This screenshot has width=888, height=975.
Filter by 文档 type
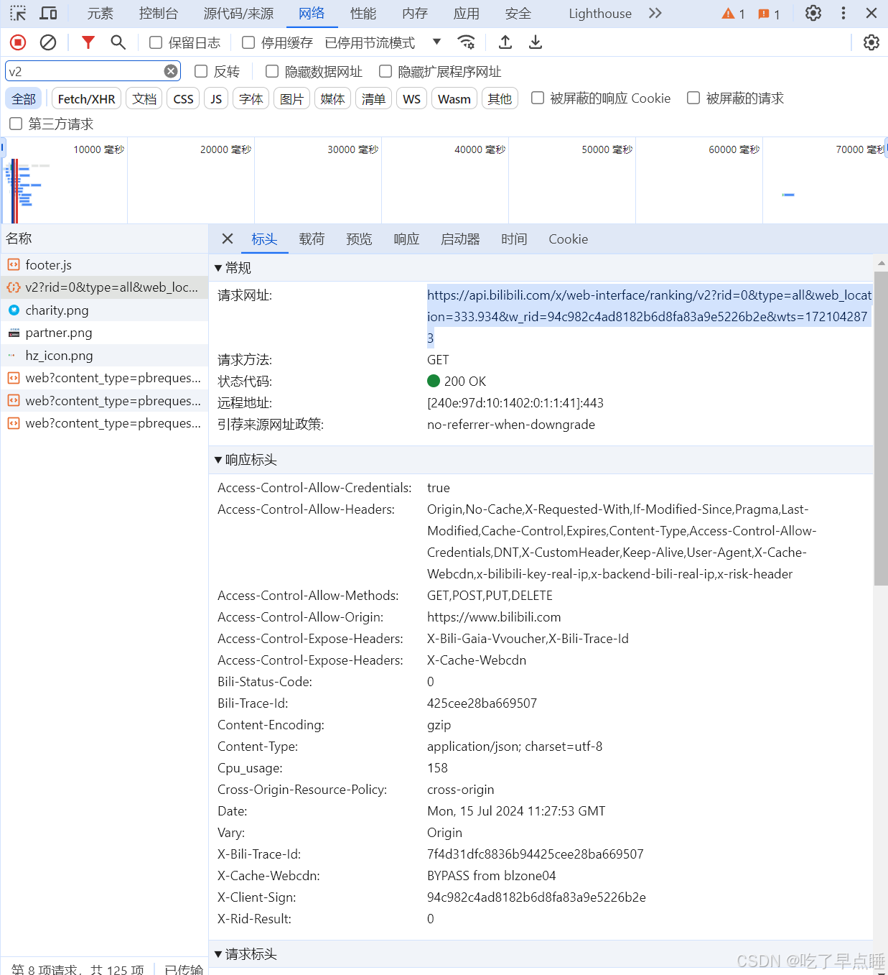144,98
